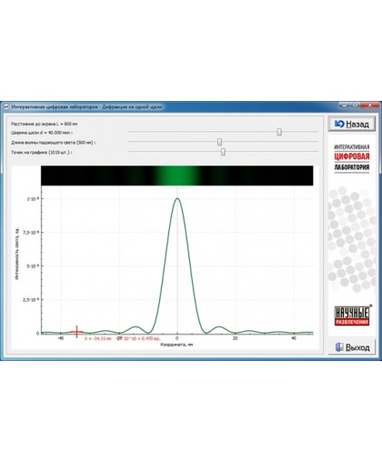Click the red X coordinate readout text
The width and height of the screenshot is (382, 462).
click(98, 338)
